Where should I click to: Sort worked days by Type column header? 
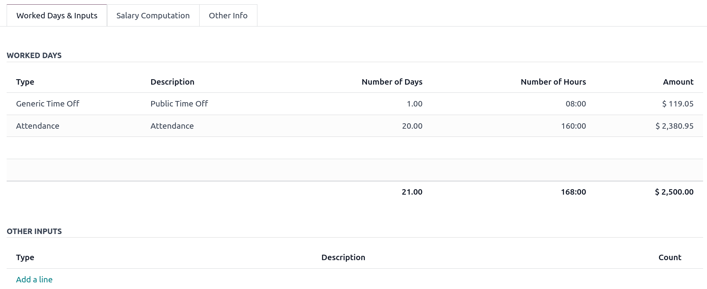coord(25,82)
